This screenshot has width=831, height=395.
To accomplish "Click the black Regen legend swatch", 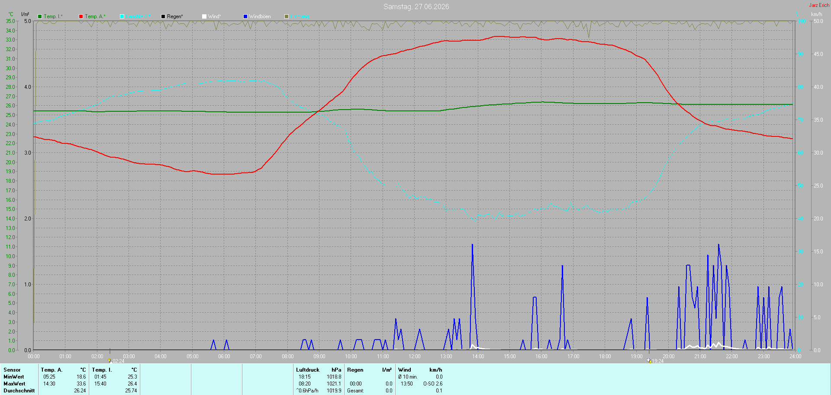I will 163,16.
